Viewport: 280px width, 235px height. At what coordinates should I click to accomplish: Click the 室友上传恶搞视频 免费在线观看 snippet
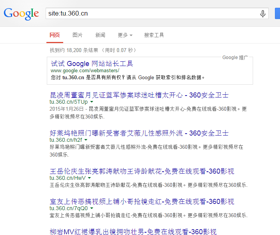click(149, 215)
